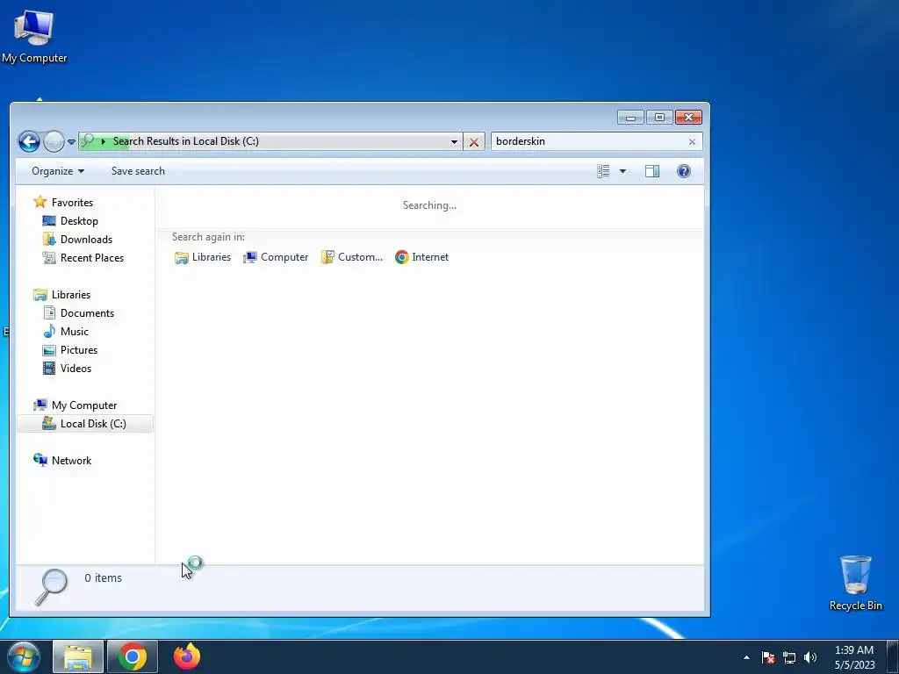Click the Videos filmstrip icon
This screenshot has height=674, width=899.
pyautogui.click(x=49, y=369)
